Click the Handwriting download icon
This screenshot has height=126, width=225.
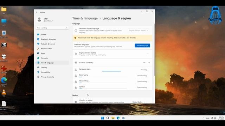[76, 82]
